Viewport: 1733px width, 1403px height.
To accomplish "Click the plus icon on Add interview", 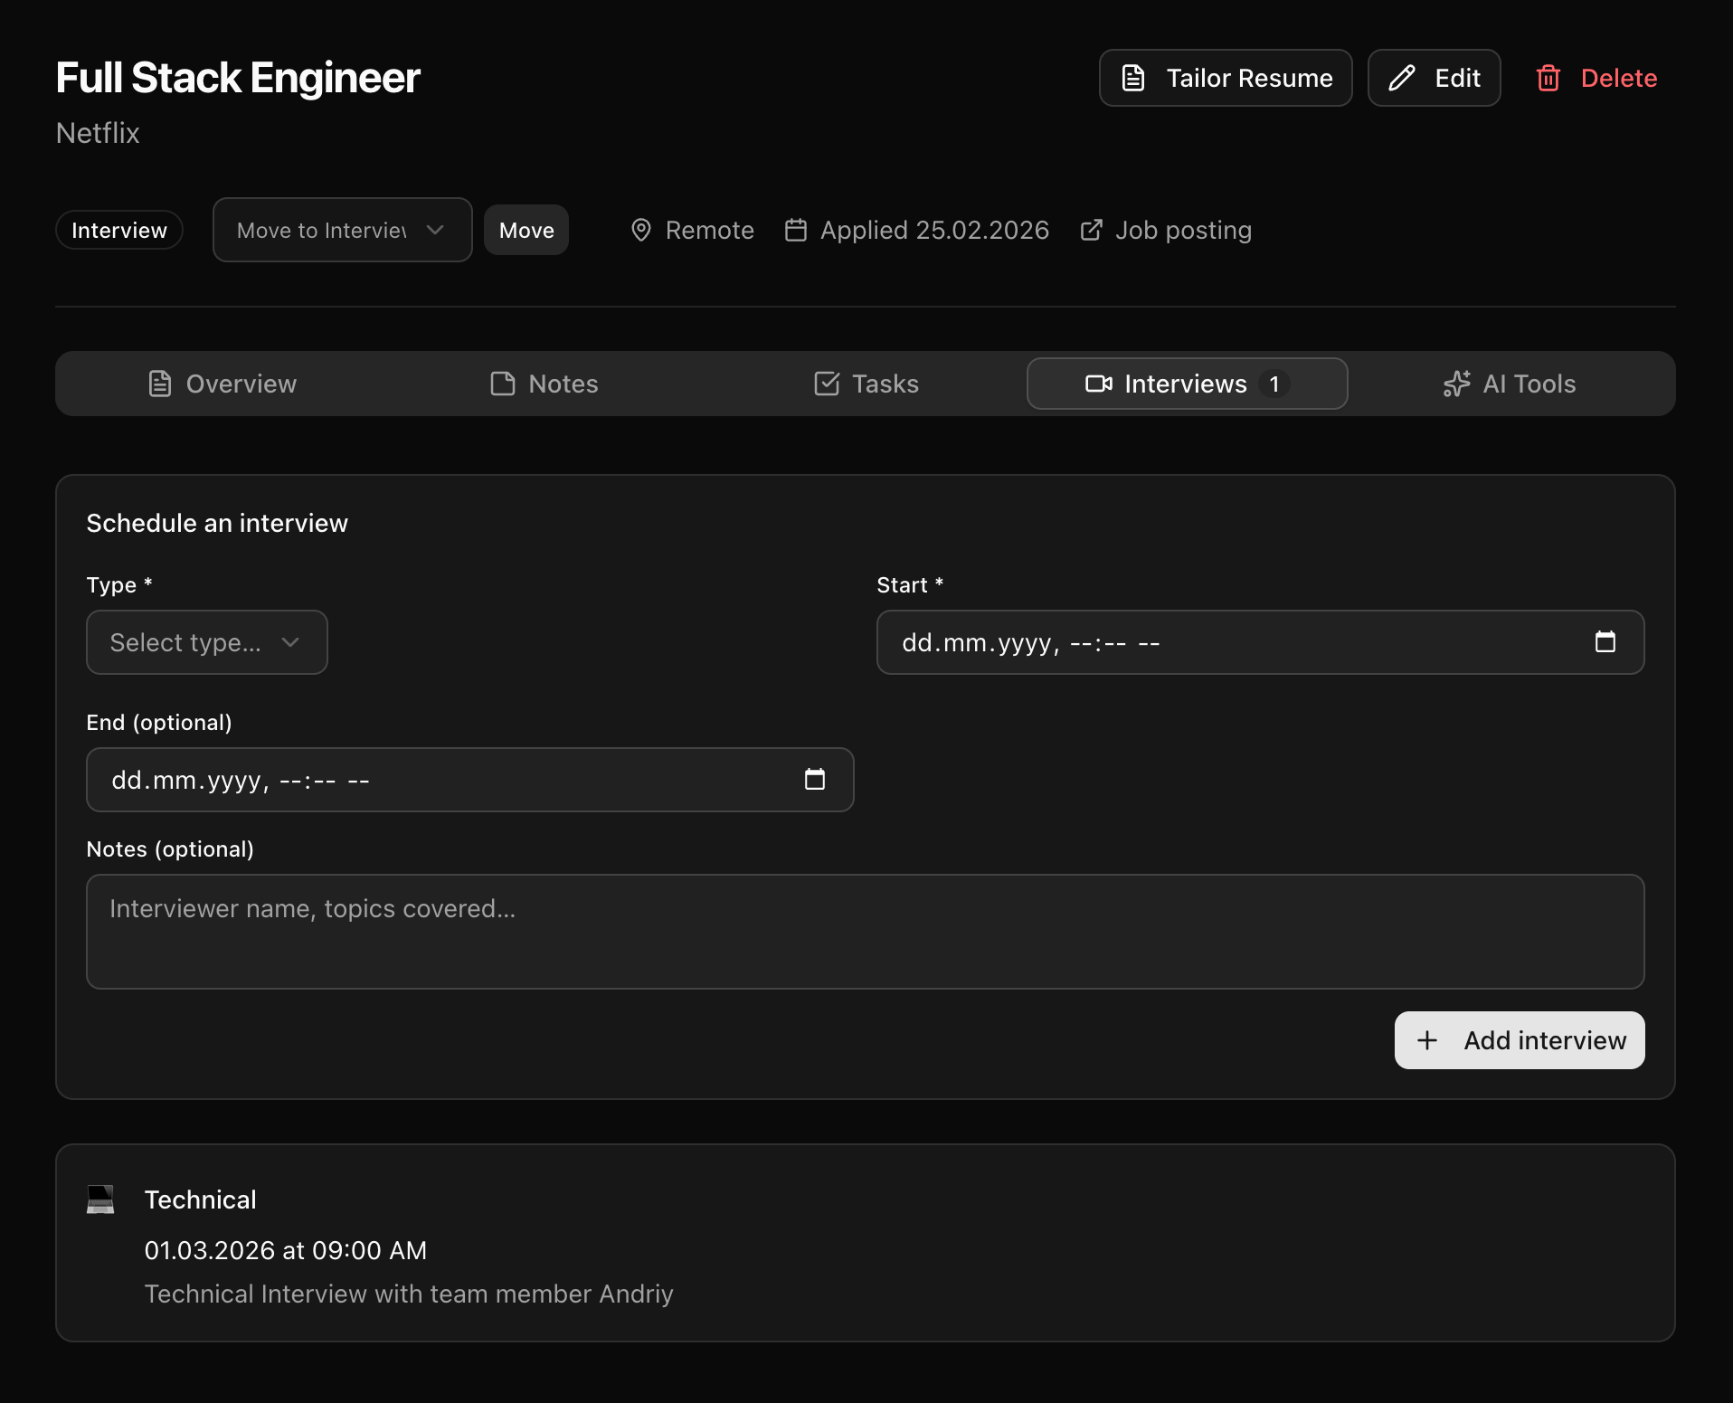I will (x=1426, y=1041).
